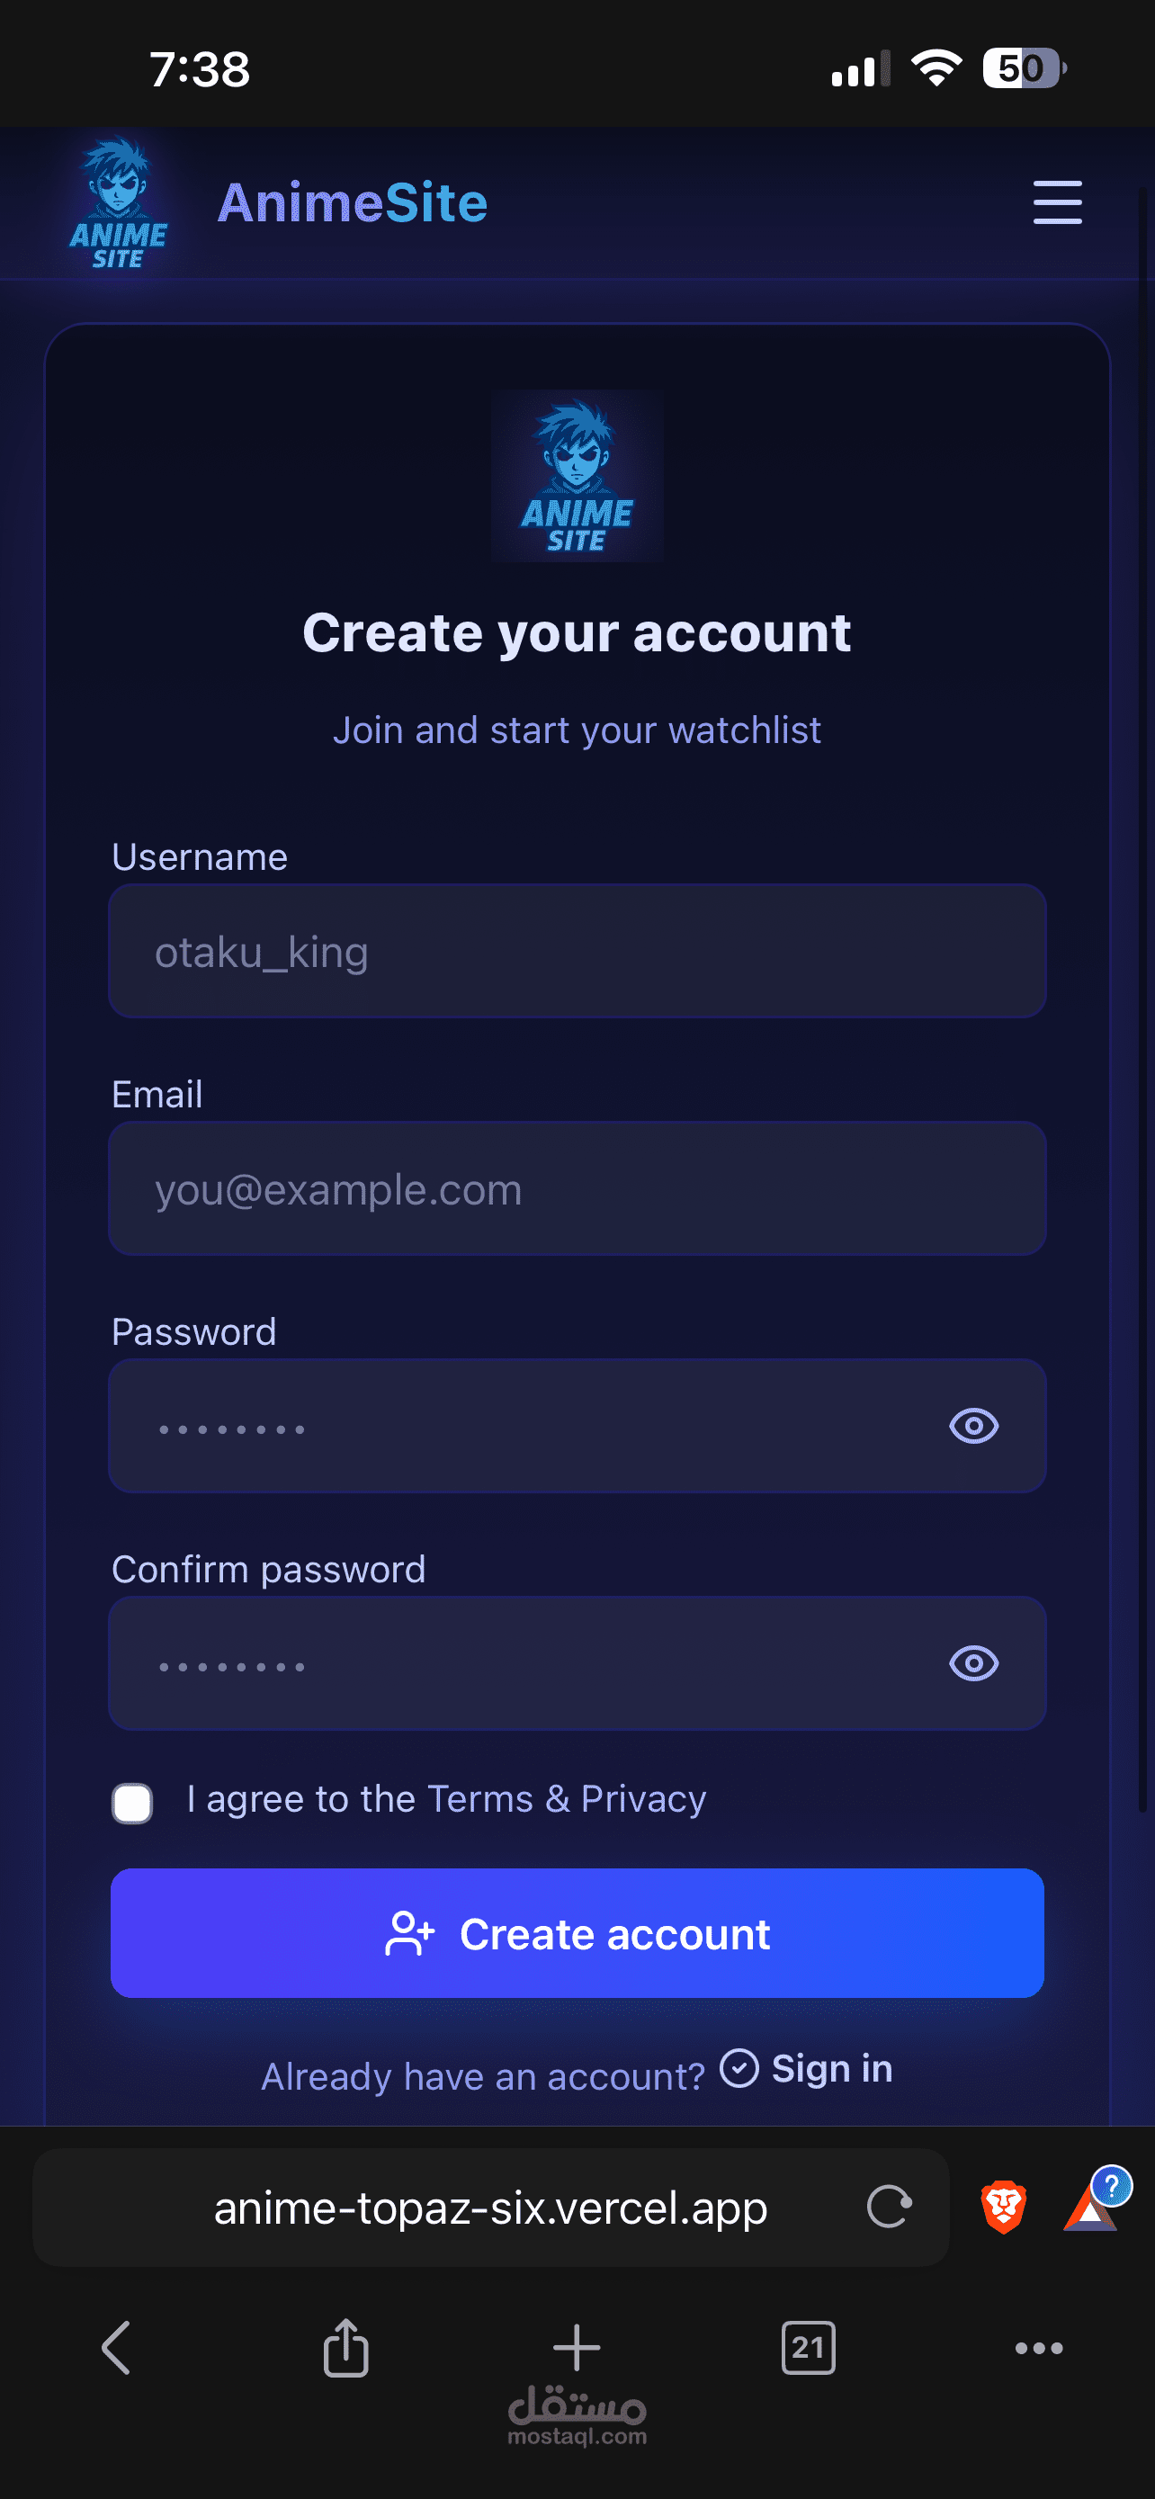Show password using the eye icon
This screenshot has height=2499, width=1155.
(973, 1426)
